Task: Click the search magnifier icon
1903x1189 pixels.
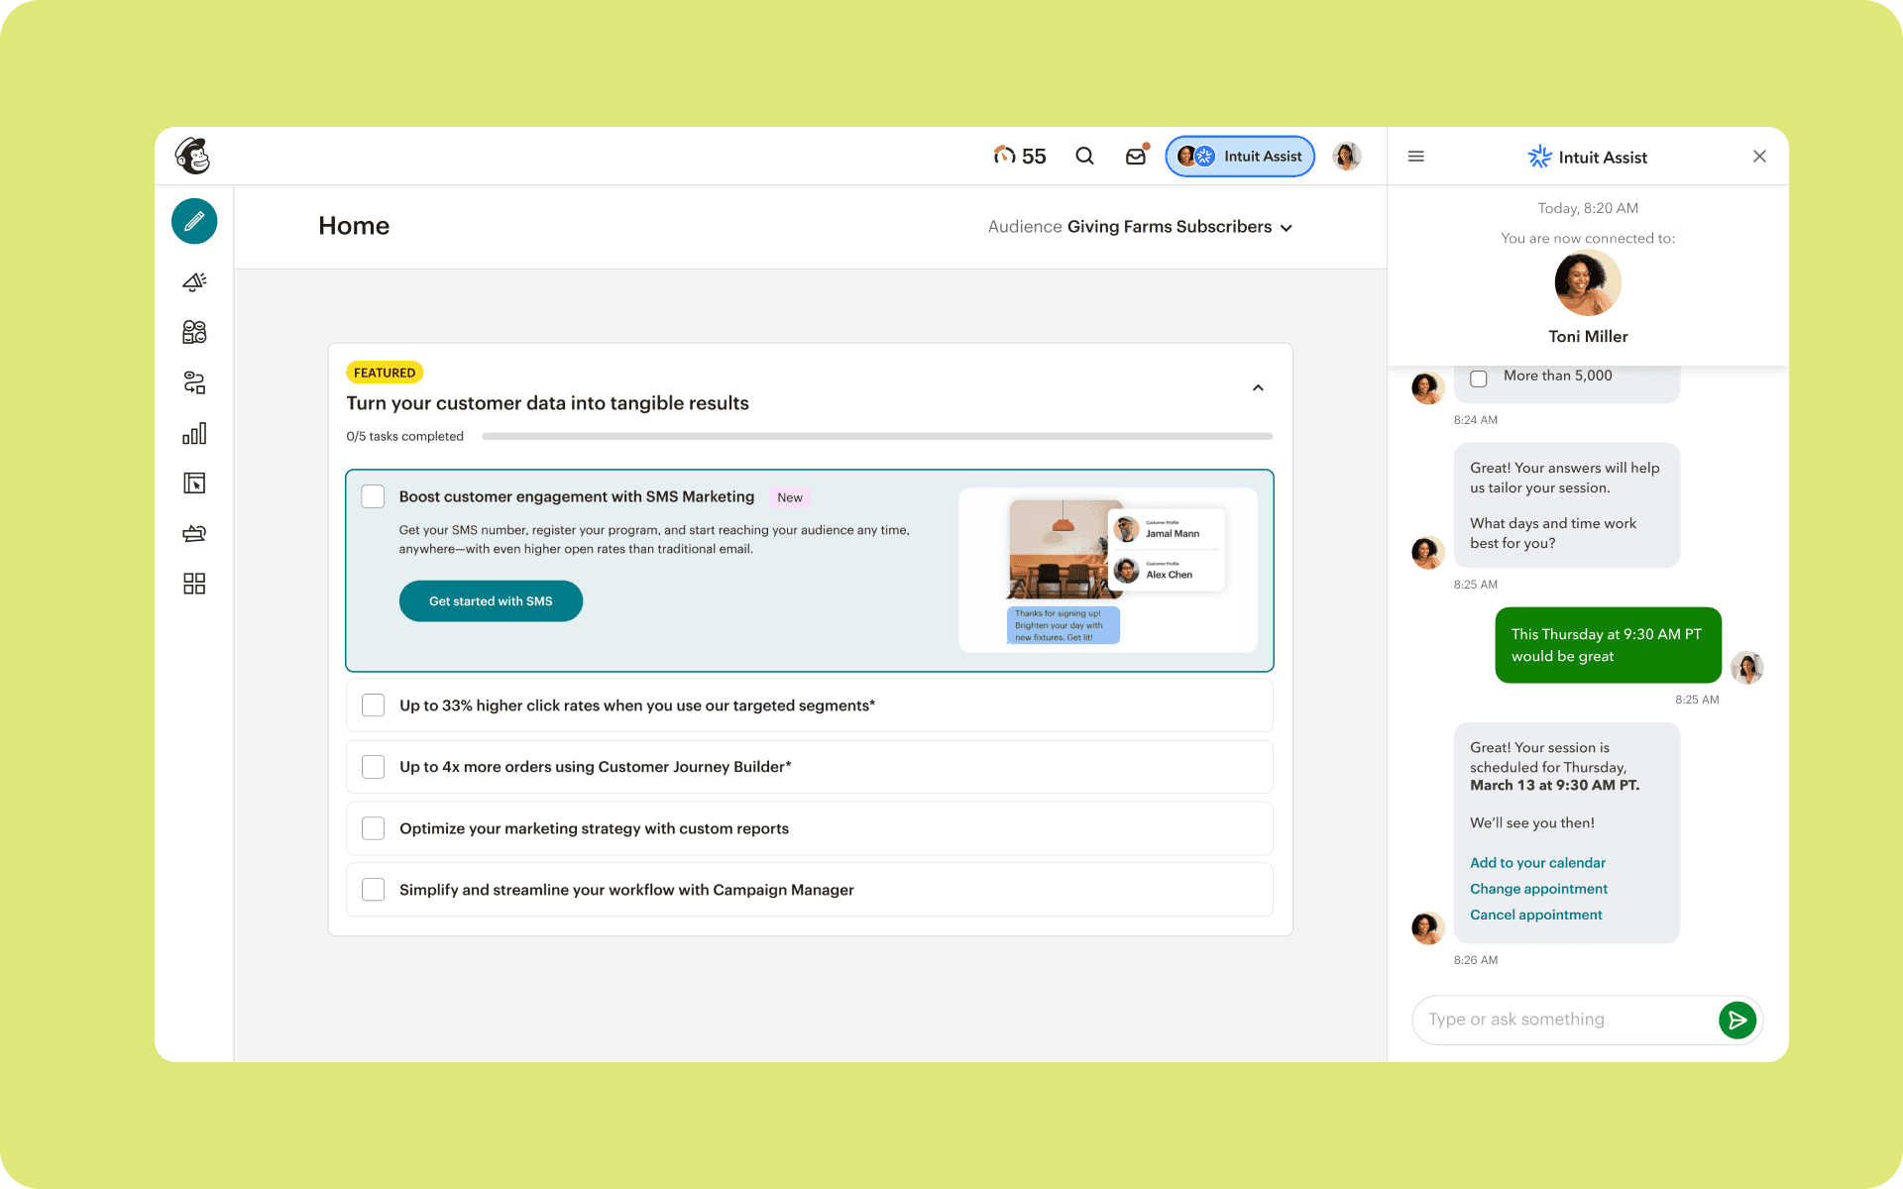Action: point(1084,157)
